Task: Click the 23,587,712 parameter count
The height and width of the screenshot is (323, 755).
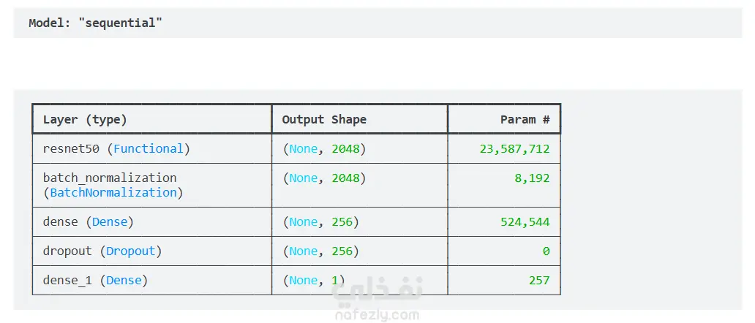Action: (514, 148)
